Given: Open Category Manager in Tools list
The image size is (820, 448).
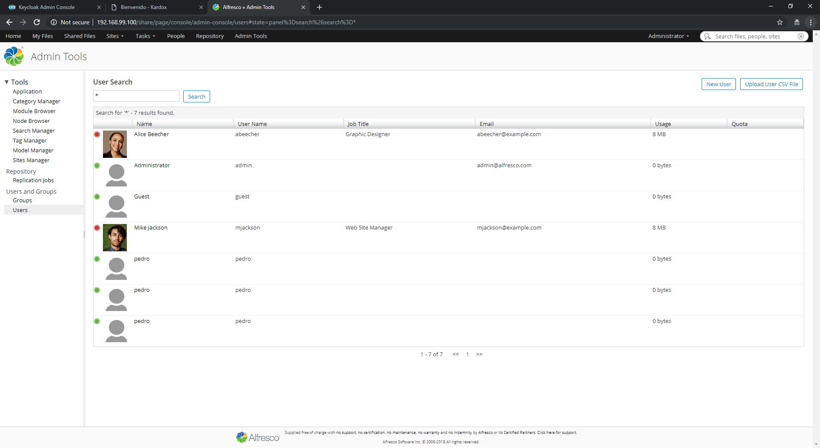Looking at the screenshot, I should click(36, 102).
